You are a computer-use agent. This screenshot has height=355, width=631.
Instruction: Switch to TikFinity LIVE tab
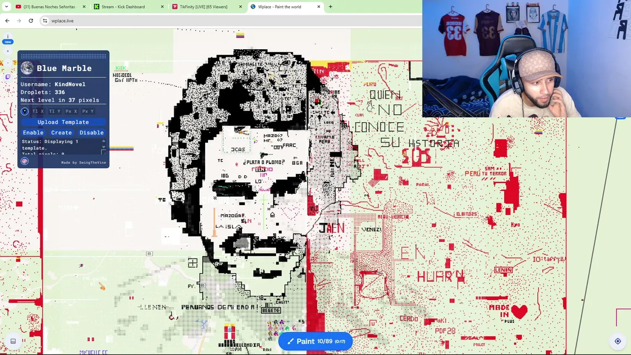[207, 7]
